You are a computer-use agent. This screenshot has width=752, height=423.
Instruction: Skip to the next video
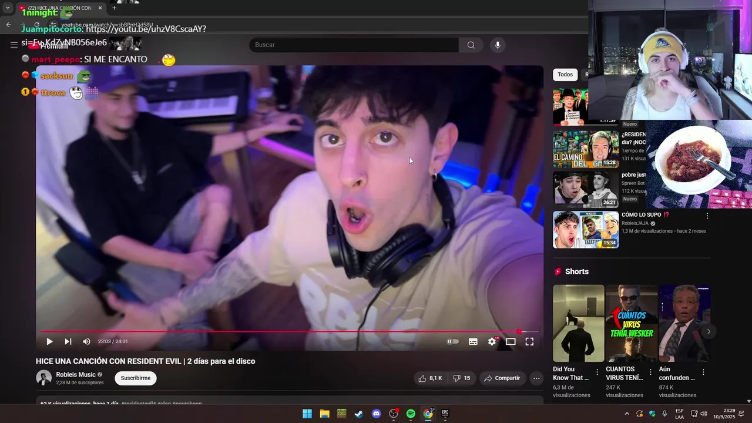click(x=68, y=341)
